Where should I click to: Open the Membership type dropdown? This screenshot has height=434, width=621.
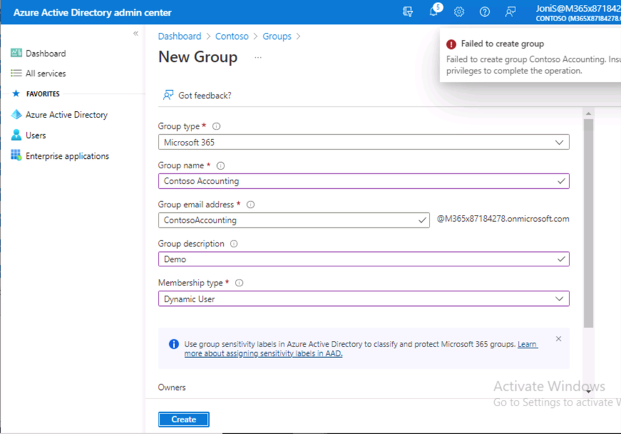[364, 299]
